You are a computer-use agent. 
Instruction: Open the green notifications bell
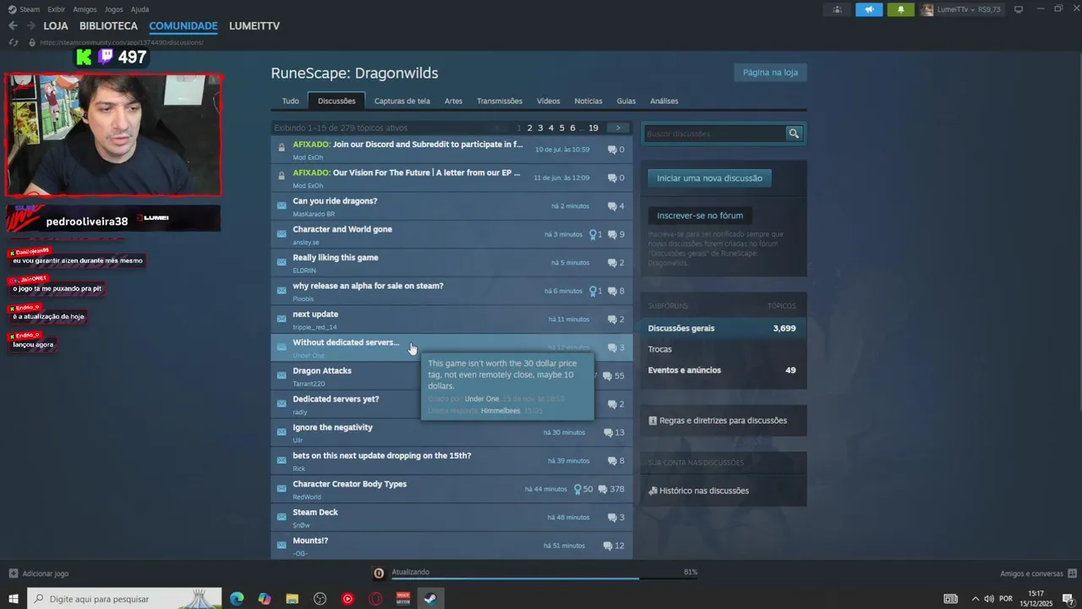coord(900,9)
